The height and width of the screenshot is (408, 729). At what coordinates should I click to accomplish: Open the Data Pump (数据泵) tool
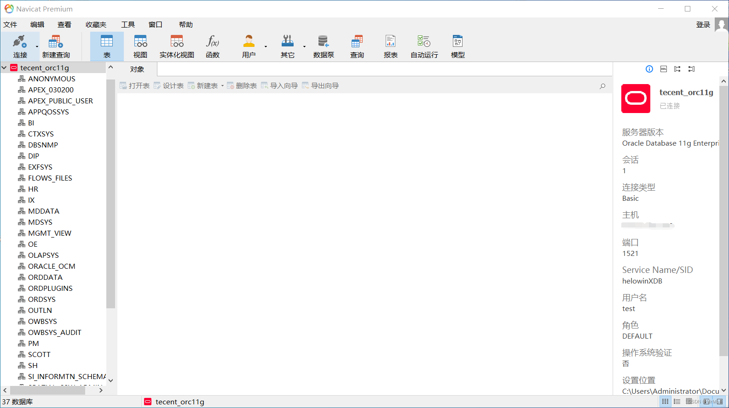(324, 46)
